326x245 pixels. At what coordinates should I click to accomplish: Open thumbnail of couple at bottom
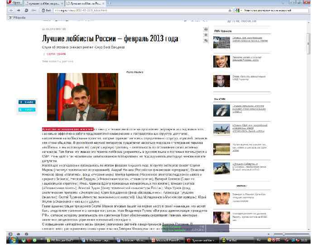coord(221,217)
